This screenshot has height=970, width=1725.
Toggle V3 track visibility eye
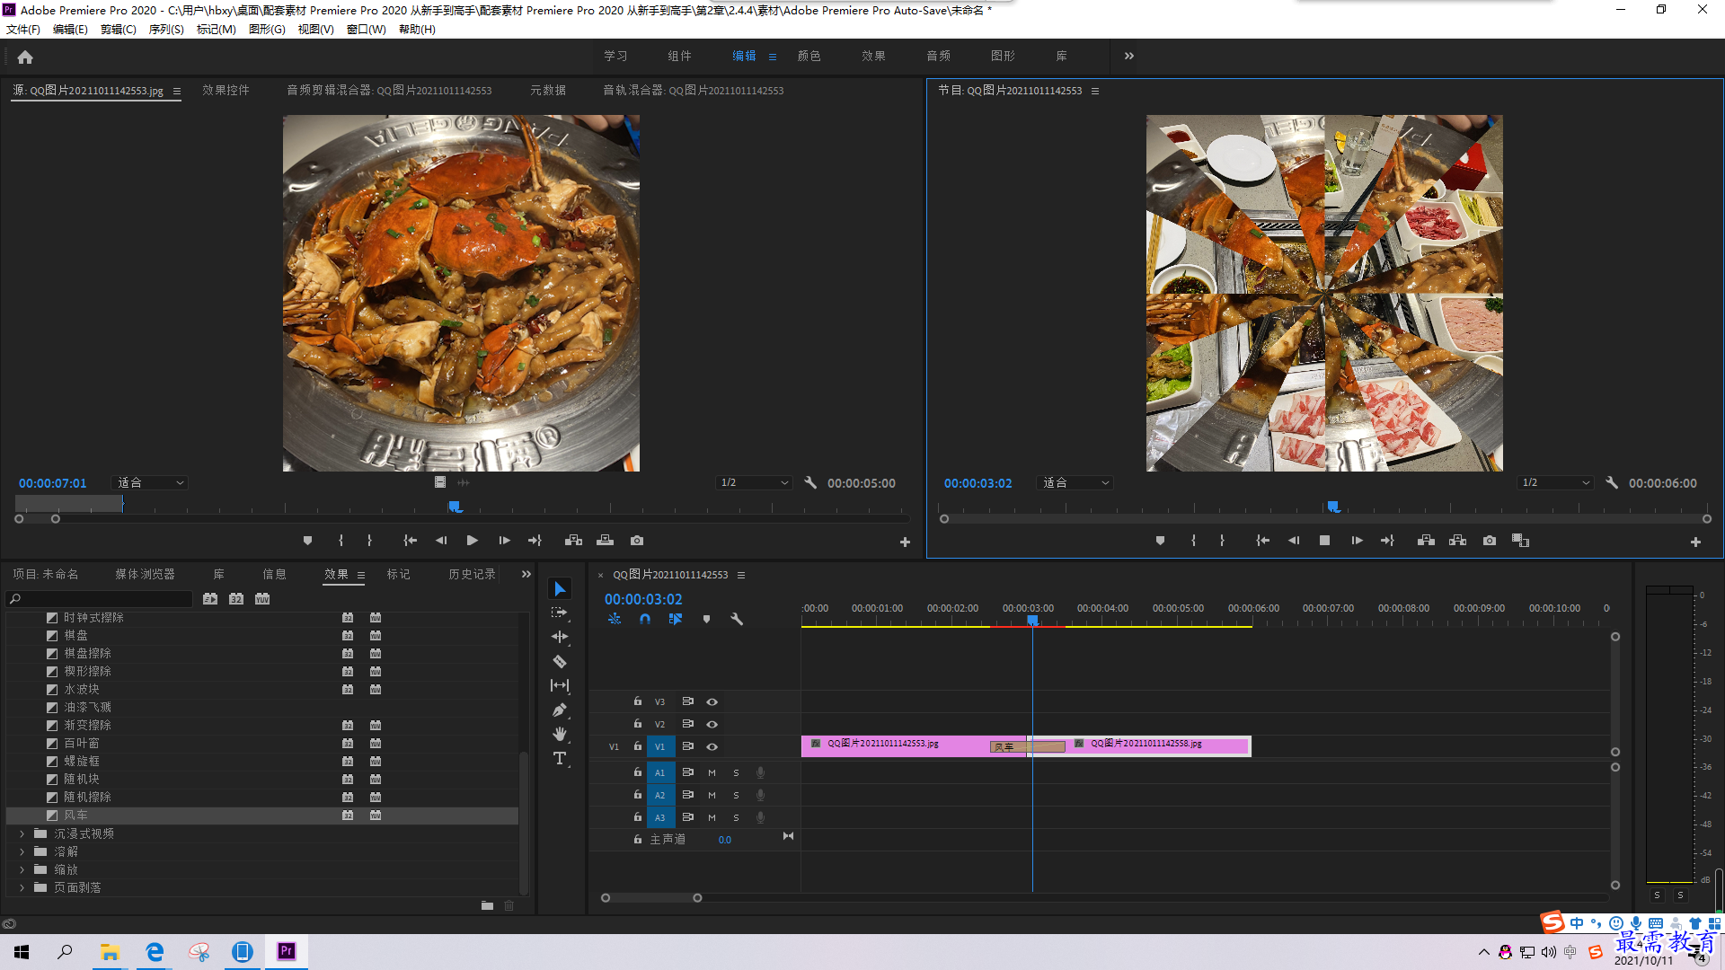click(x=712, y=701)
